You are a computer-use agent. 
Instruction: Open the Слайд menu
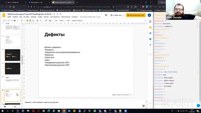coord(40,17)
